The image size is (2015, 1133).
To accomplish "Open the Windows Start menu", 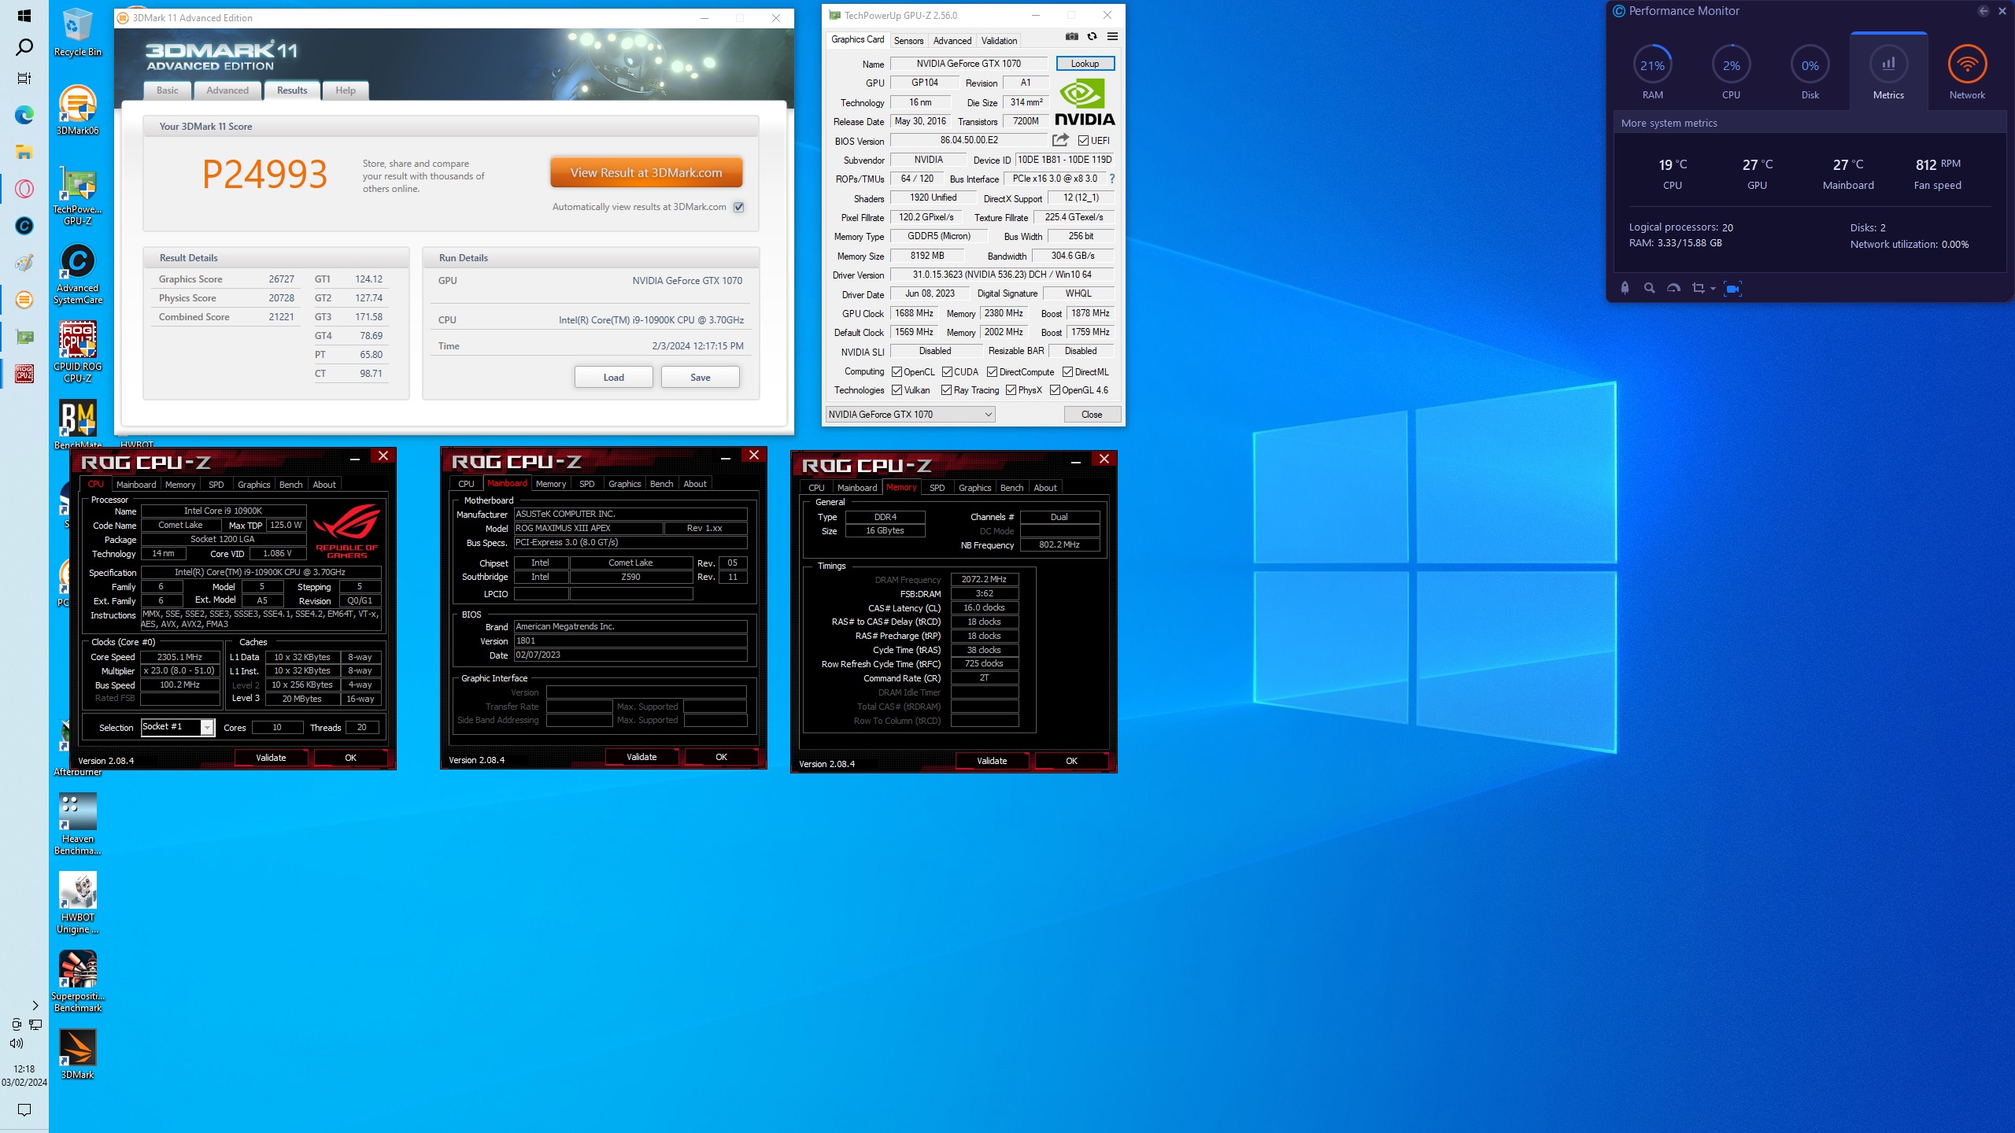I will tap(24, 16).
